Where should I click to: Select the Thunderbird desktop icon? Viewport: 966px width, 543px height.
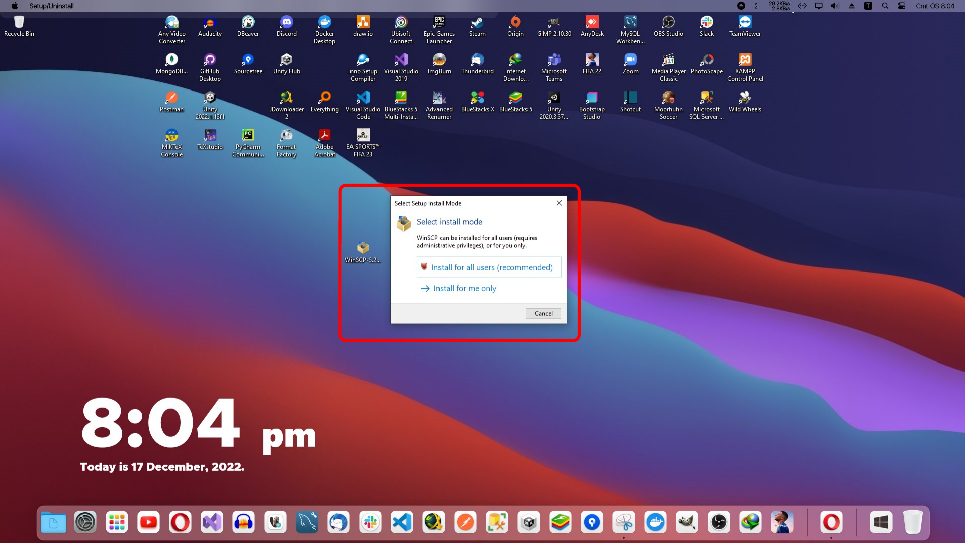tap(478, 64)
